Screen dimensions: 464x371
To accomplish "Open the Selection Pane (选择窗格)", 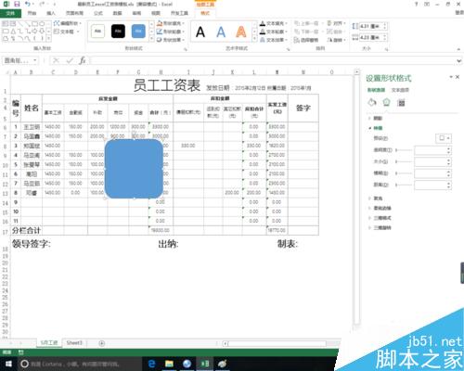I will (x=306, y=40).
